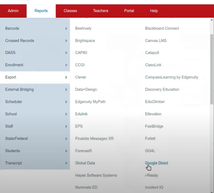Select Edgenuity MyPath export
This screenshot has height=193, width=214.
(90, 102)
